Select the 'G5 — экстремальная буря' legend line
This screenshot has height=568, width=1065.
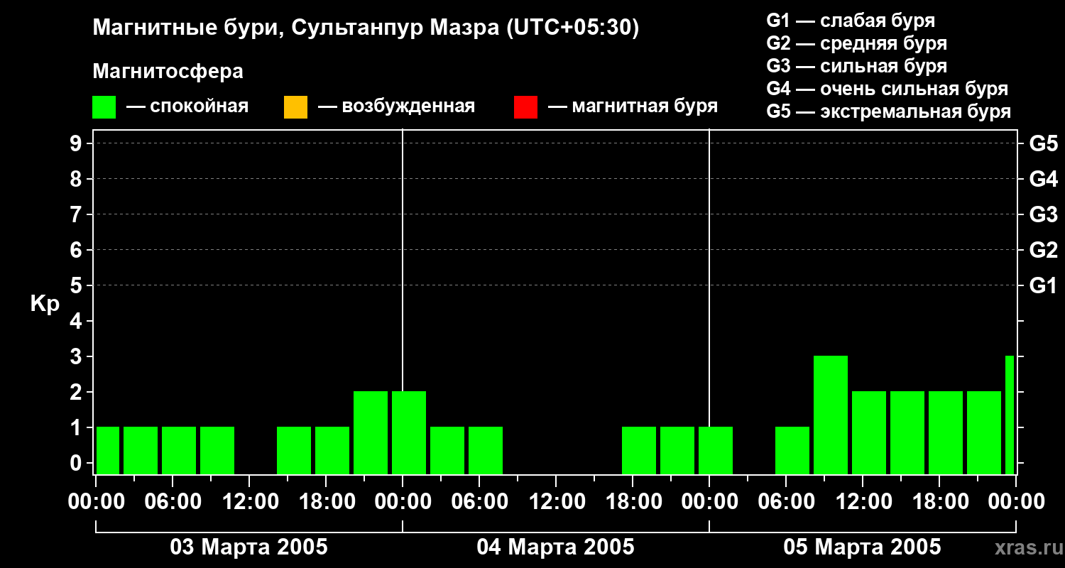tap(888, 111)
